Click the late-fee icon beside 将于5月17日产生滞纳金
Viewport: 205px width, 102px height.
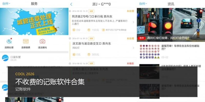[103, 30]
